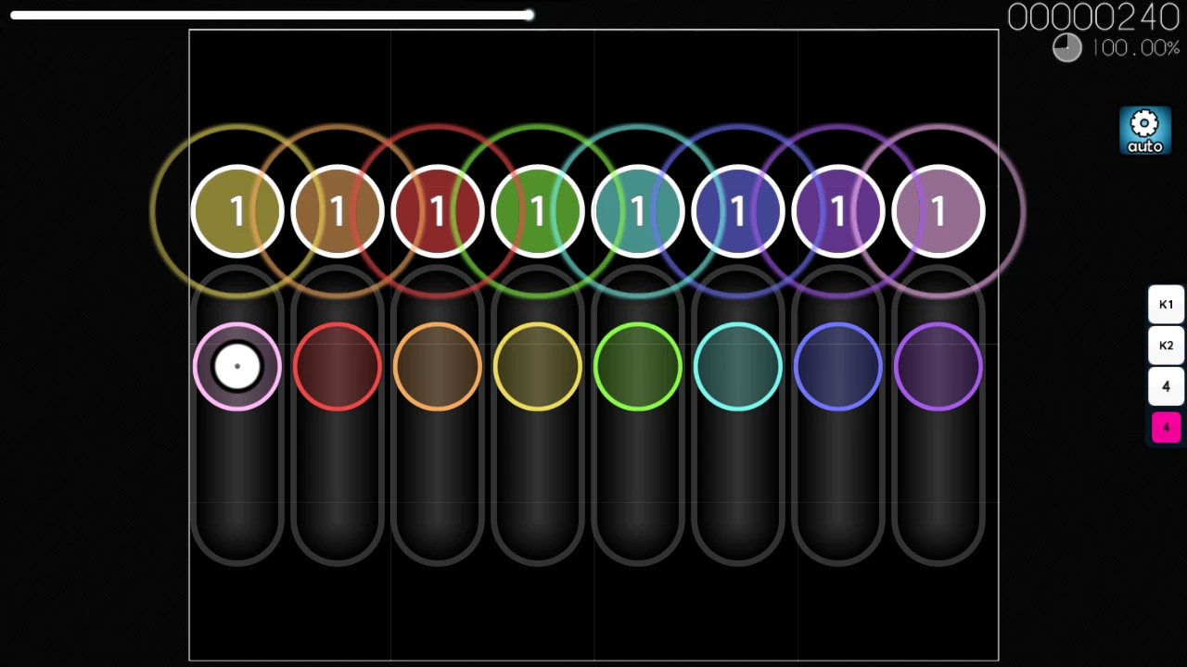Screen dimensions: 1187x667
Task: Click the accuracy pie chart indicator
Action: point(1066,48)
